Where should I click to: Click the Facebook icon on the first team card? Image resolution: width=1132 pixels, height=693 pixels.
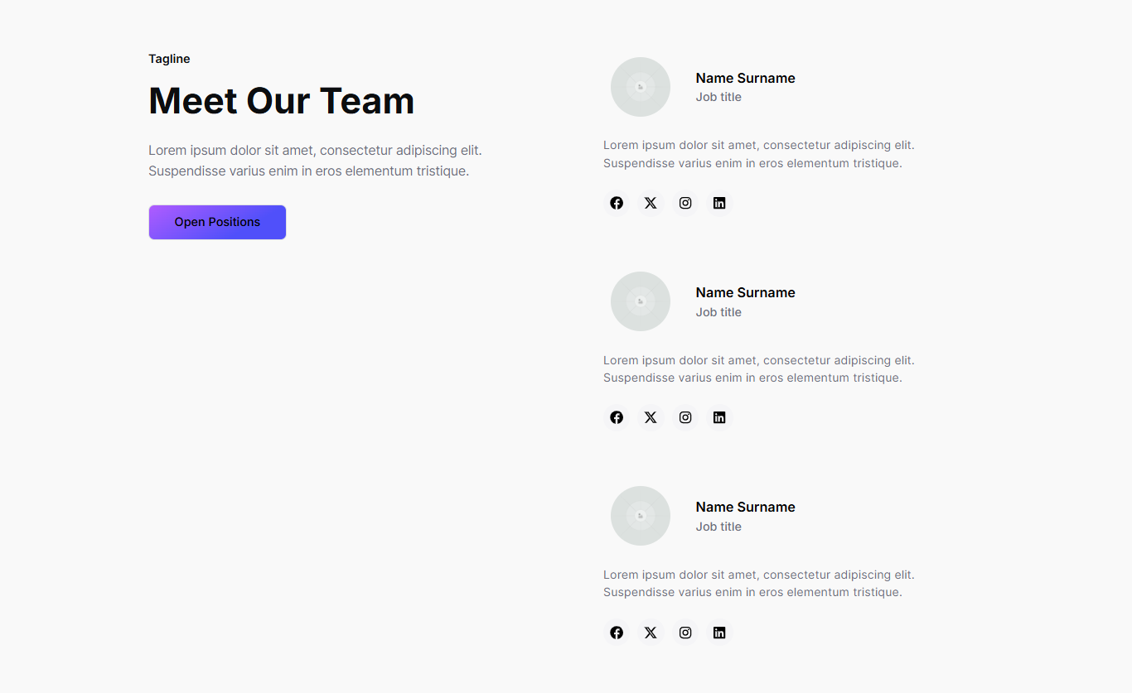click(617, 203)
